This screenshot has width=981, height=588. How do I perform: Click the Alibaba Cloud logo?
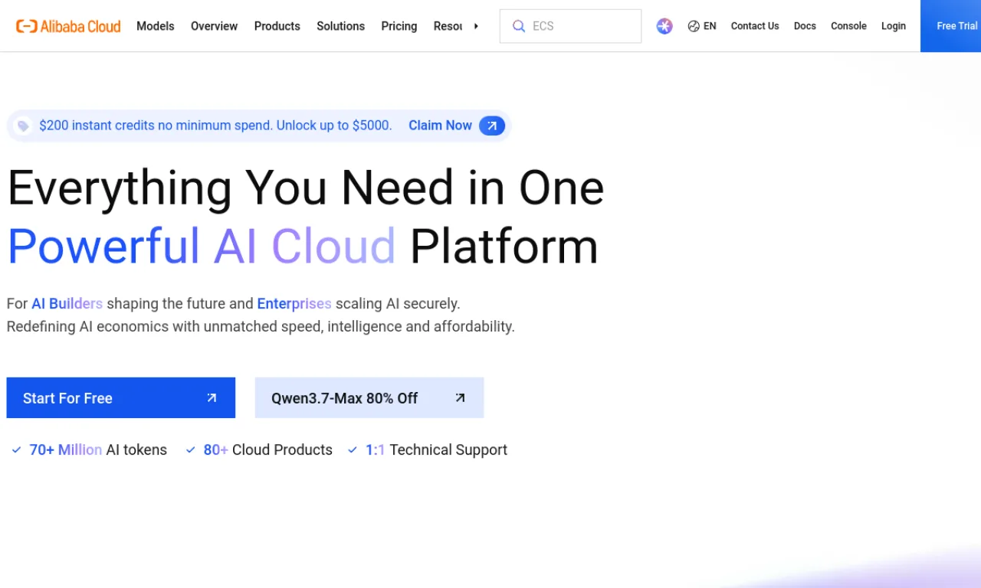point(69,26)
